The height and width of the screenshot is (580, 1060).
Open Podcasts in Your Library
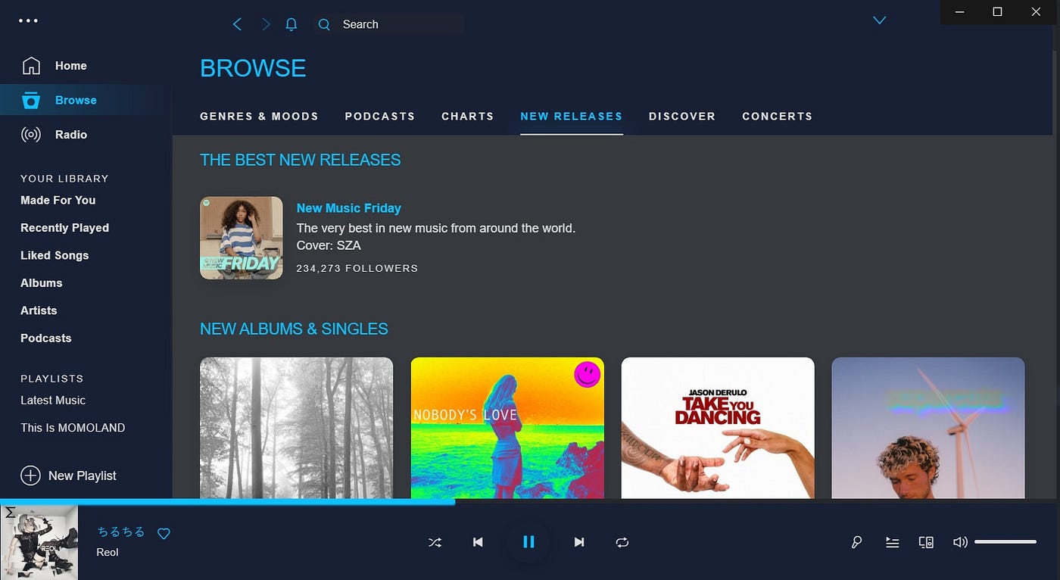pyautogui.click(x=45, y=338)
